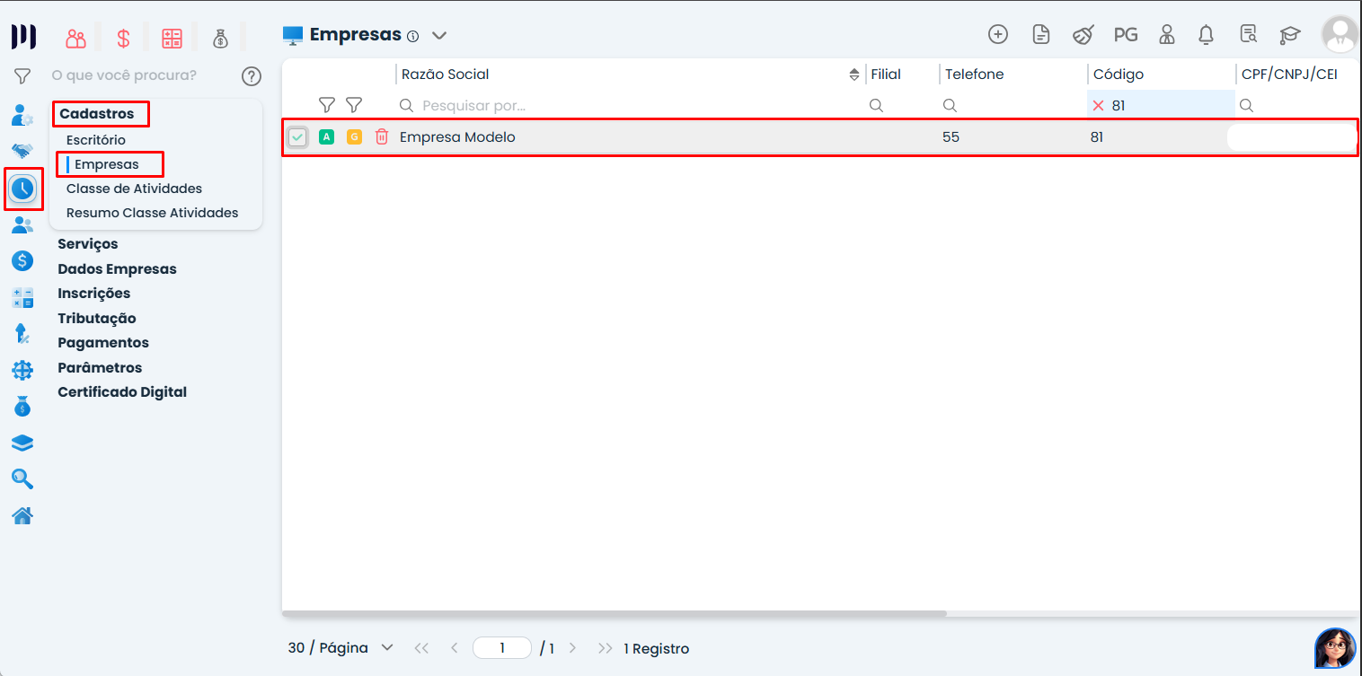The width and height of the screenshot is (1362, 676).
Task: Select the stacked layers sidebar icon
Action: [x=22, y=443]
